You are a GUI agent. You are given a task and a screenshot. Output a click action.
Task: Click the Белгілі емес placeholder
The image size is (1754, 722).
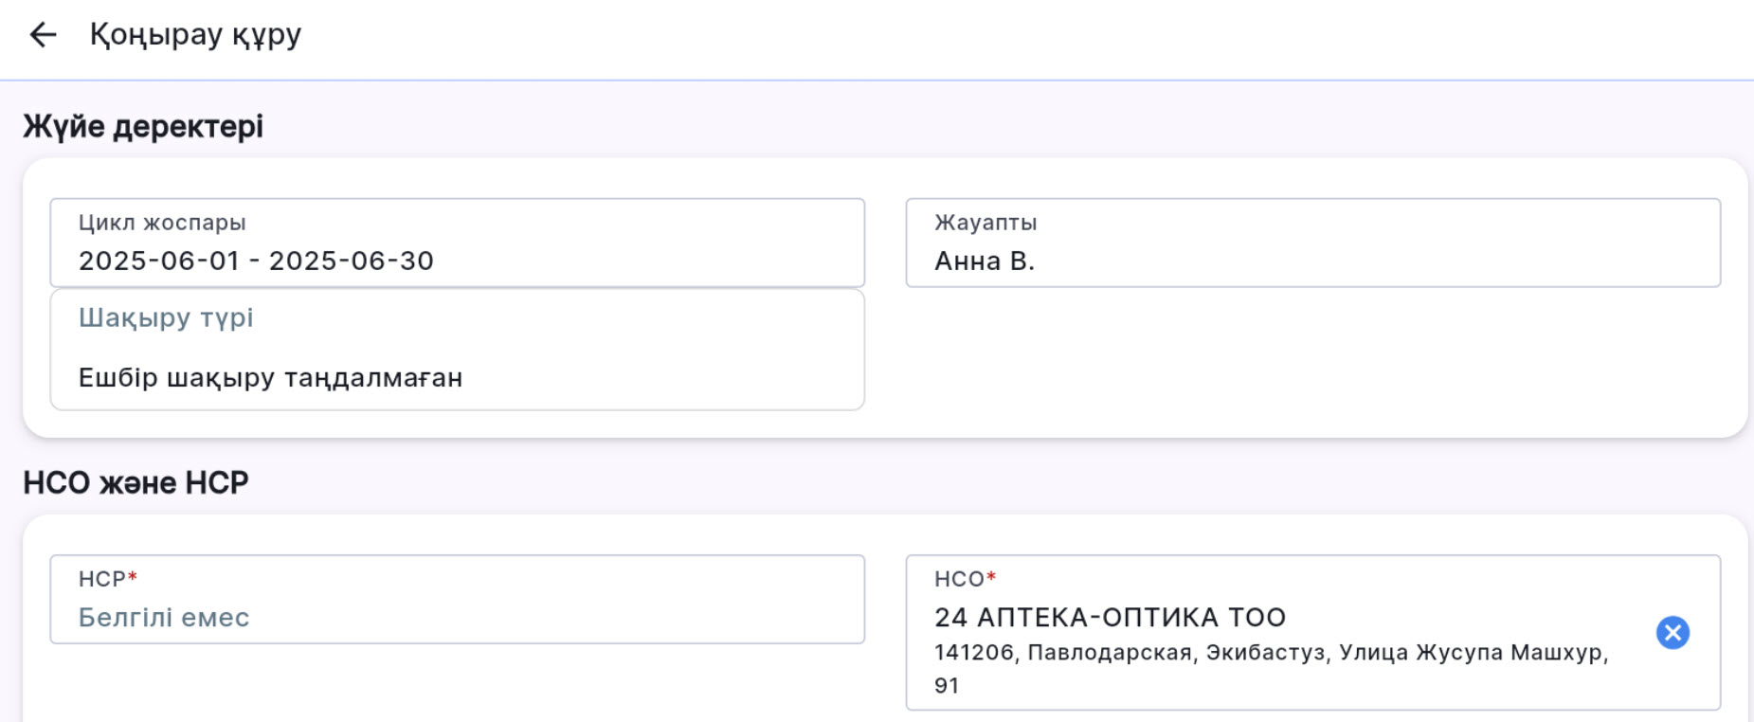(x=164, y=617)
